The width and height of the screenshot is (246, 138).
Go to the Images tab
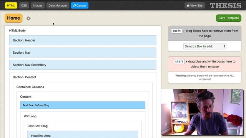(x=38, y=5)
